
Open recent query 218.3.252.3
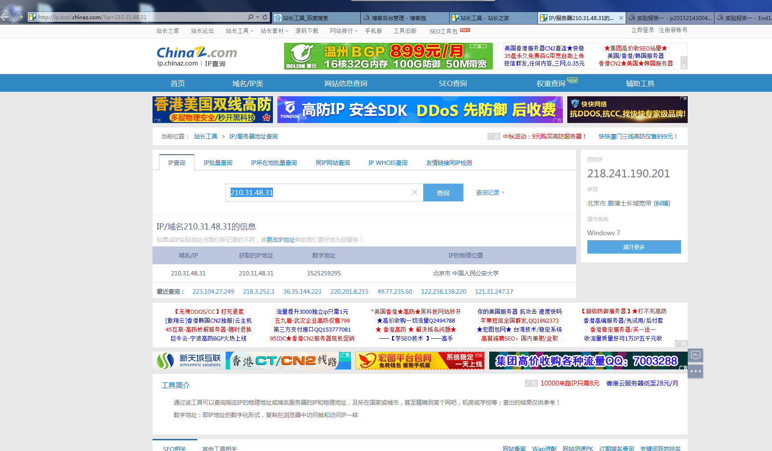tap(259, 291)
